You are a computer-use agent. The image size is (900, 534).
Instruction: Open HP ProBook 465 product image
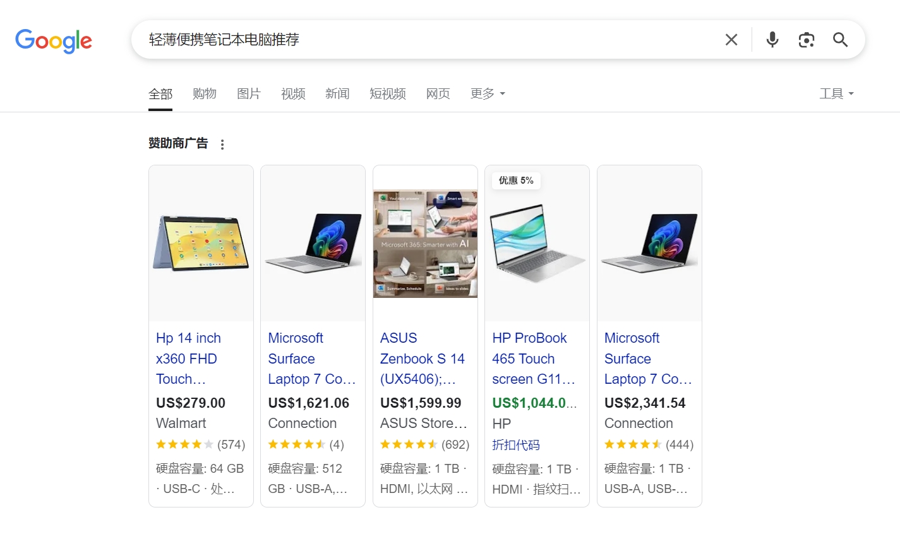[x=537, y=244]
